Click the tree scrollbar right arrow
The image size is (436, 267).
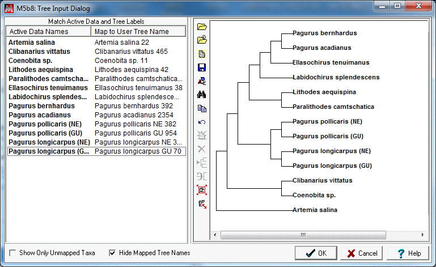pos(422,235)
